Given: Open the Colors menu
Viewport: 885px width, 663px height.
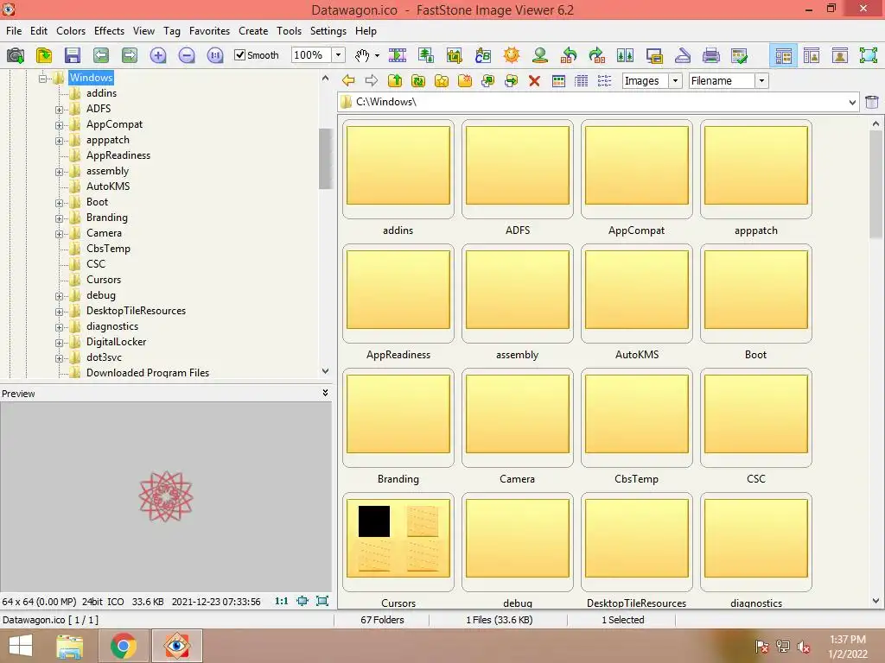Looking at the screenshot, I should click(x=71, y=31).
